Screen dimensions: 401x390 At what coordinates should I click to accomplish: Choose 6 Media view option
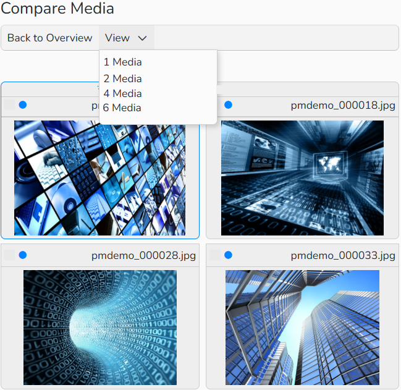click(122, 108)
